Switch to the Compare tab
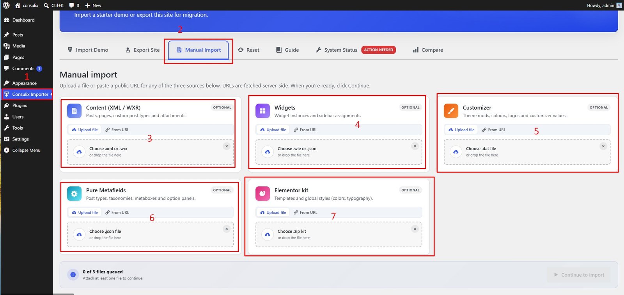The height and width of the screenshot is (295, 624). coord(428,50)
